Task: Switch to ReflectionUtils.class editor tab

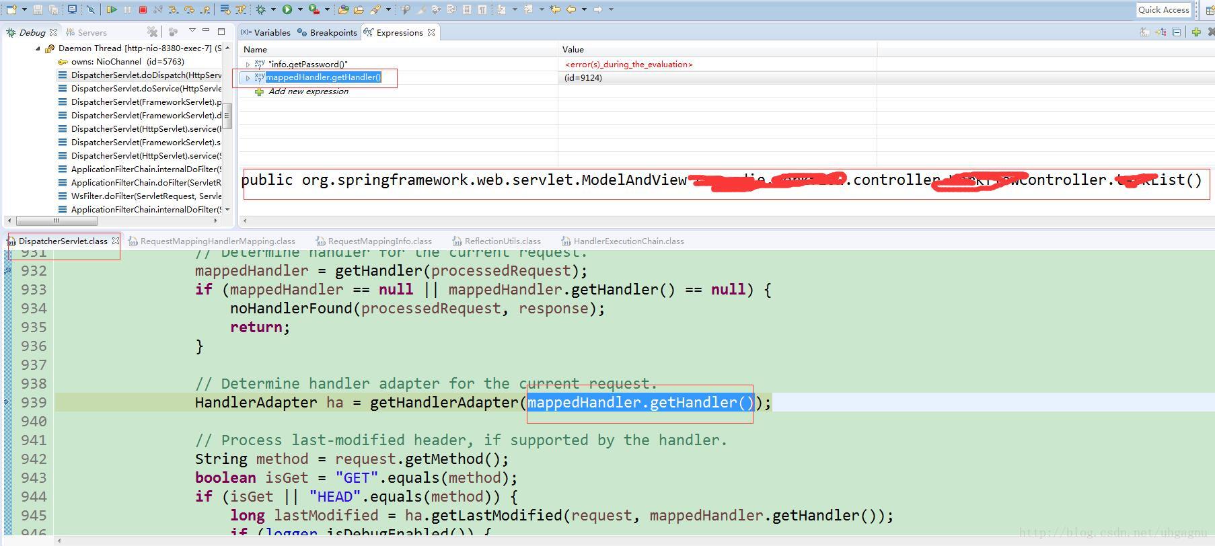Action: 496,241
